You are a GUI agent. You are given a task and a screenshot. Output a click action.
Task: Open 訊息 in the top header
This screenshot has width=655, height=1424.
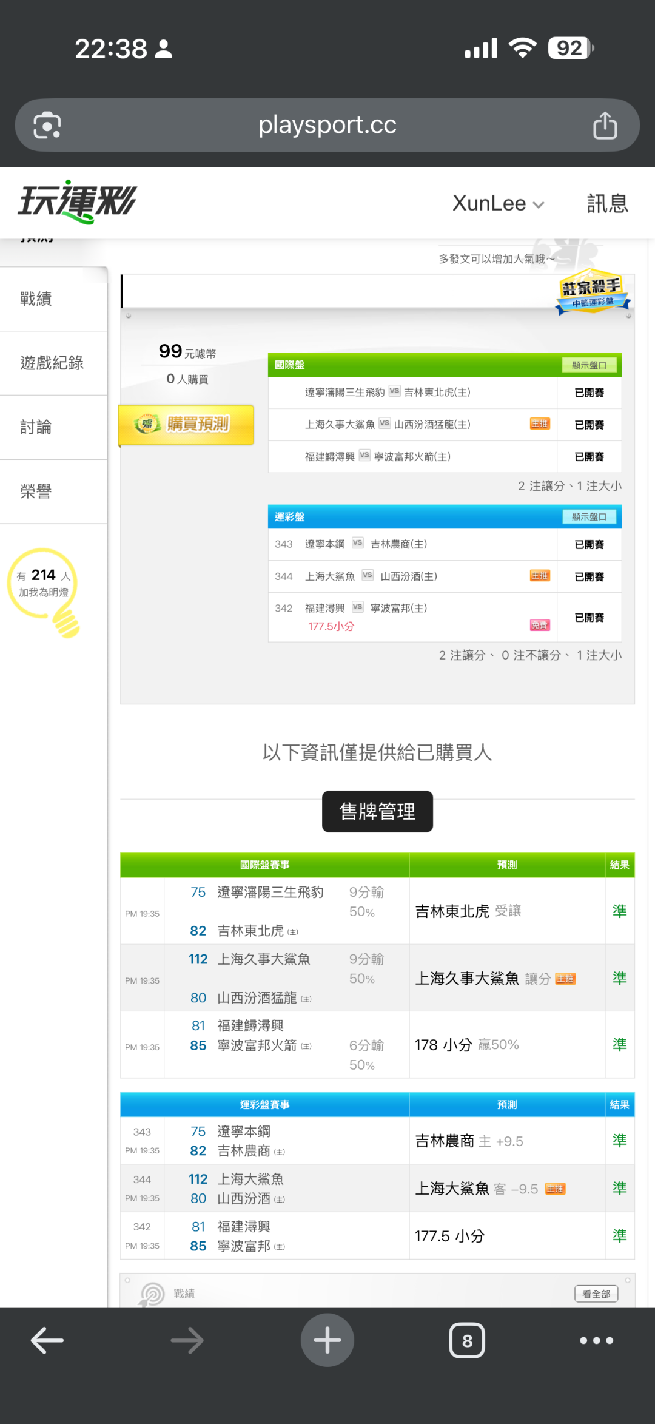(x=607, y=204)
